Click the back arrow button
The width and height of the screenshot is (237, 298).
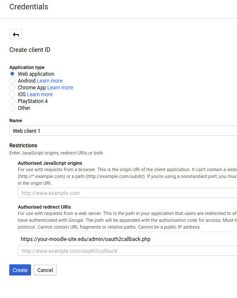click(16, 34)
